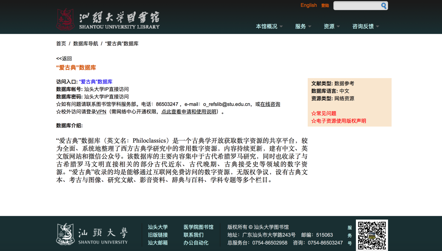This screenshot has width=442, height=251.
Task: Switch to the English version
Action: tap(308, 5)
